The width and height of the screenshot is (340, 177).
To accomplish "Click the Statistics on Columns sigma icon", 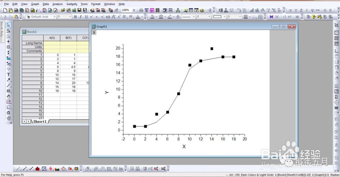I will coord(221,10).
